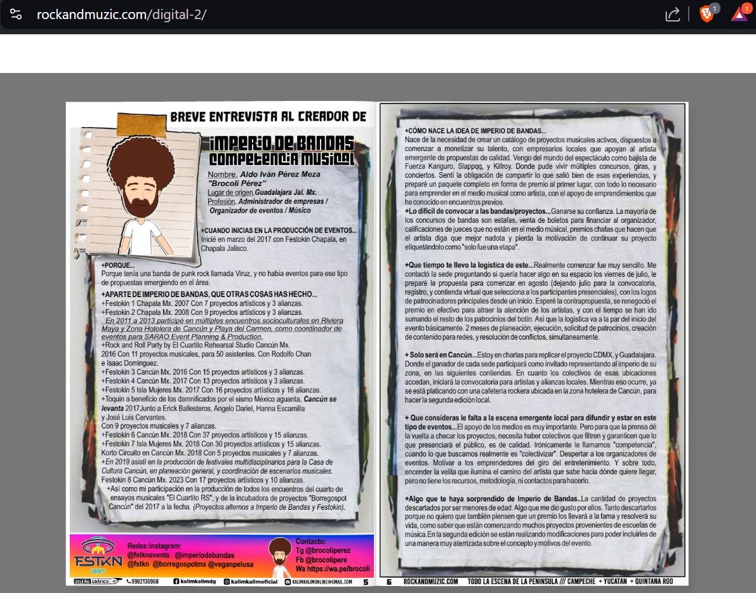The height and width of the screenshot is (593, 756).
Task: Click the mail icon beside the Gmail address
Action: 288,582
